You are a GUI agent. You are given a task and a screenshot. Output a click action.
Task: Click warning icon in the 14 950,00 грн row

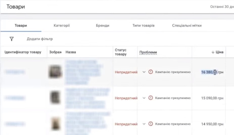point(151,124)
